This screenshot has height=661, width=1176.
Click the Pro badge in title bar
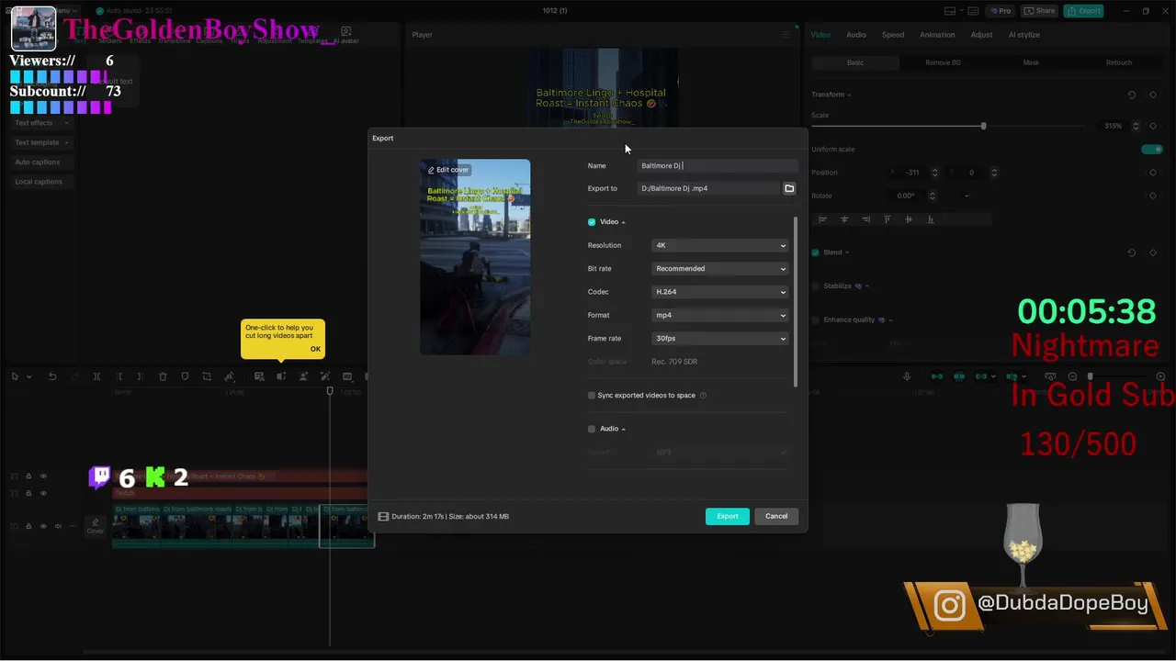pyautogui.click(x=1001, y=11)
